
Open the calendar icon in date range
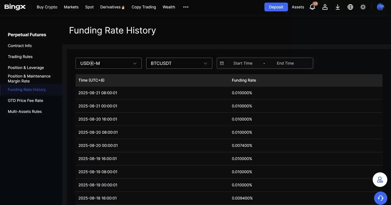click(222, 63)
